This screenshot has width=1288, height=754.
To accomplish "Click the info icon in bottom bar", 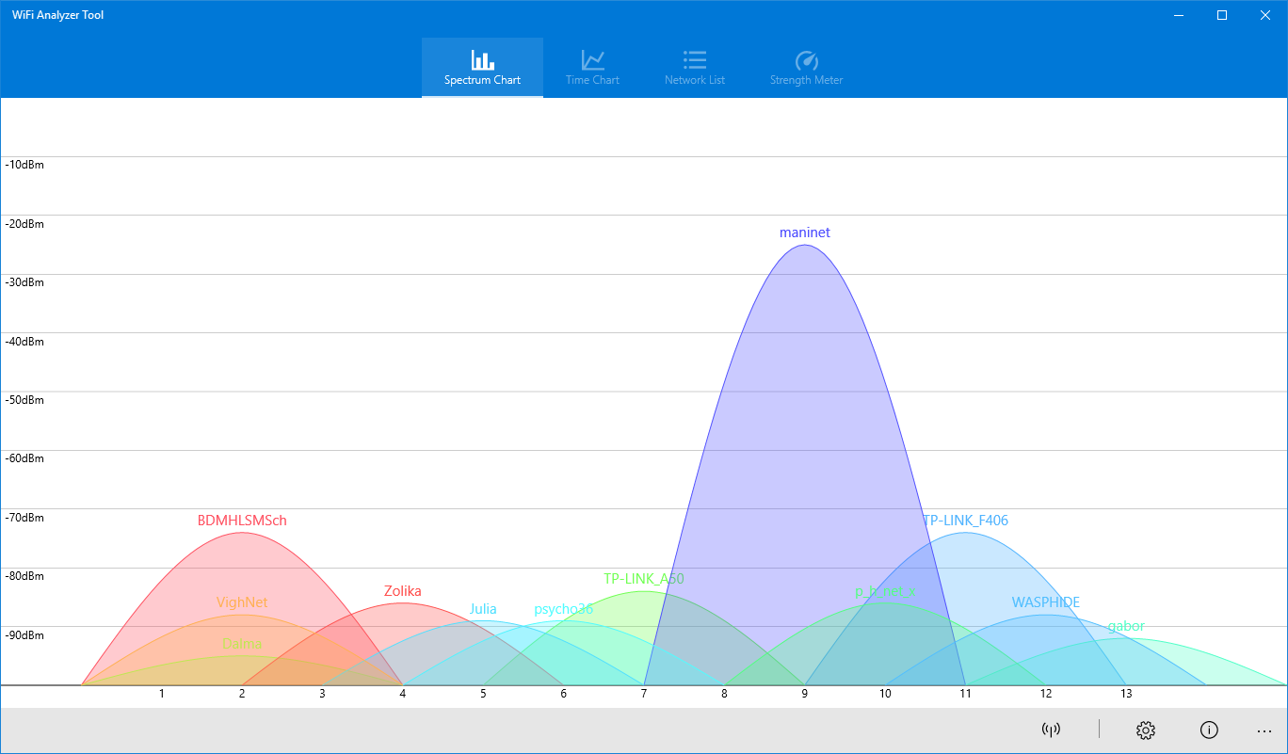I will pyautogui.click(x=1209, y=730).
